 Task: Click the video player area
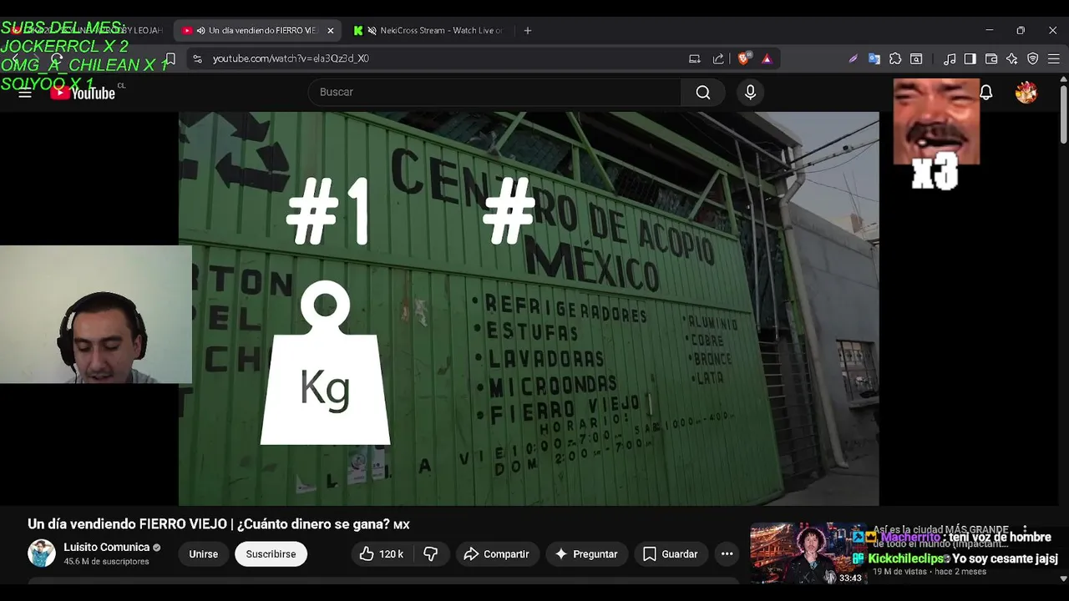[x=529, y=309]
